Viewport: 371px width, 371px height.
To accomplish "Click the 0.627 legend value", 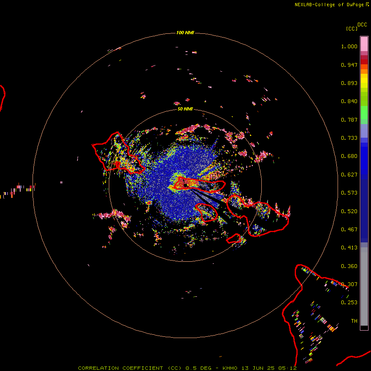I will point(349,175).
